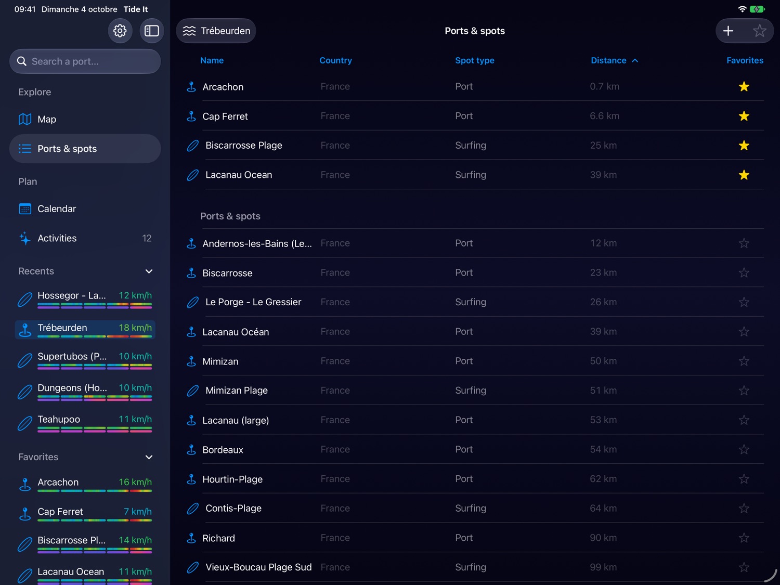
Task: Click the Activities sparkle icon
Action: 25,238
